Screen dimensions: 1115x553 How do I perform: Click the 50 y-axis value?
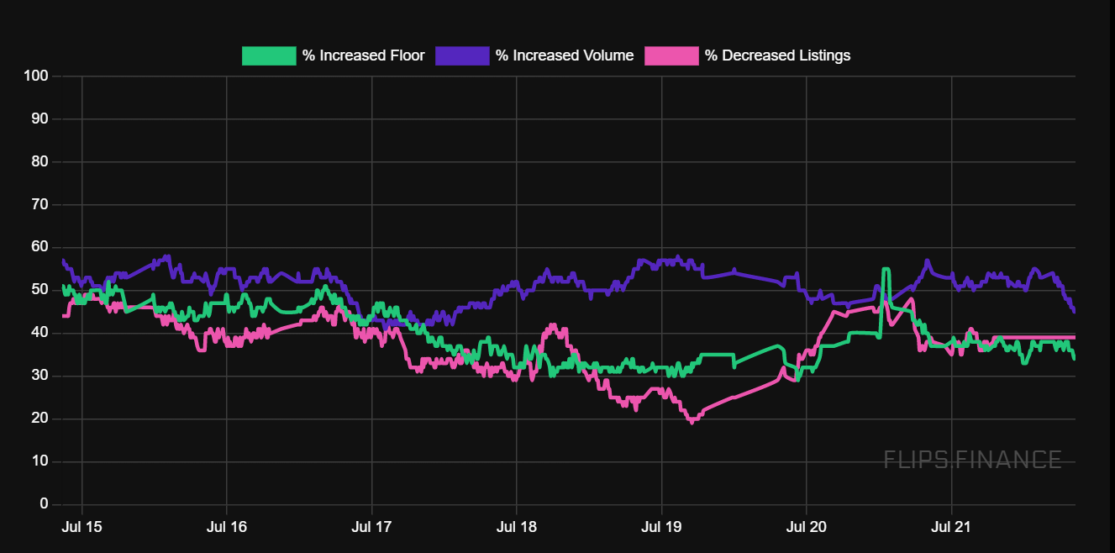40,291
